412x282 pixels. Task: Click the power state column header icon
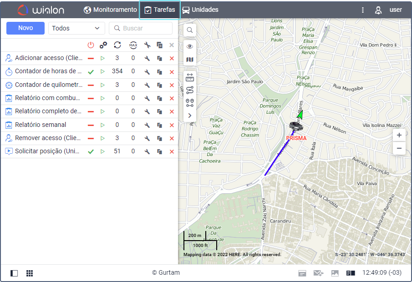[x=91, y=45]
